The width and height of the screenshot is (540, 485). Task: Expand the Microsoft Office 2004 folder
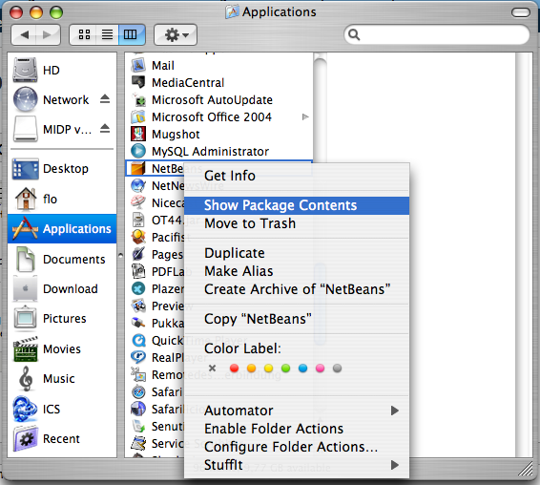point(305,116)
